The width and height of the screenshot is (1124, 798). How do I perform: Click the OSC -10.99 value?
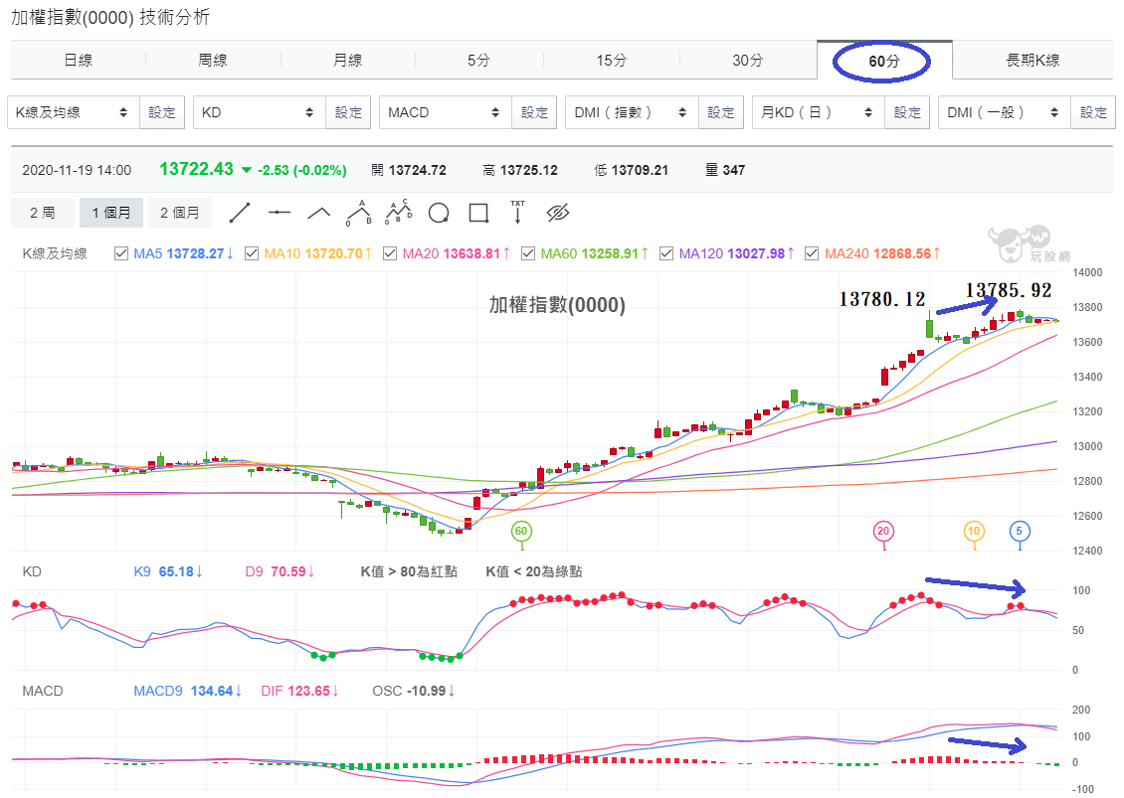pos(414,691)
